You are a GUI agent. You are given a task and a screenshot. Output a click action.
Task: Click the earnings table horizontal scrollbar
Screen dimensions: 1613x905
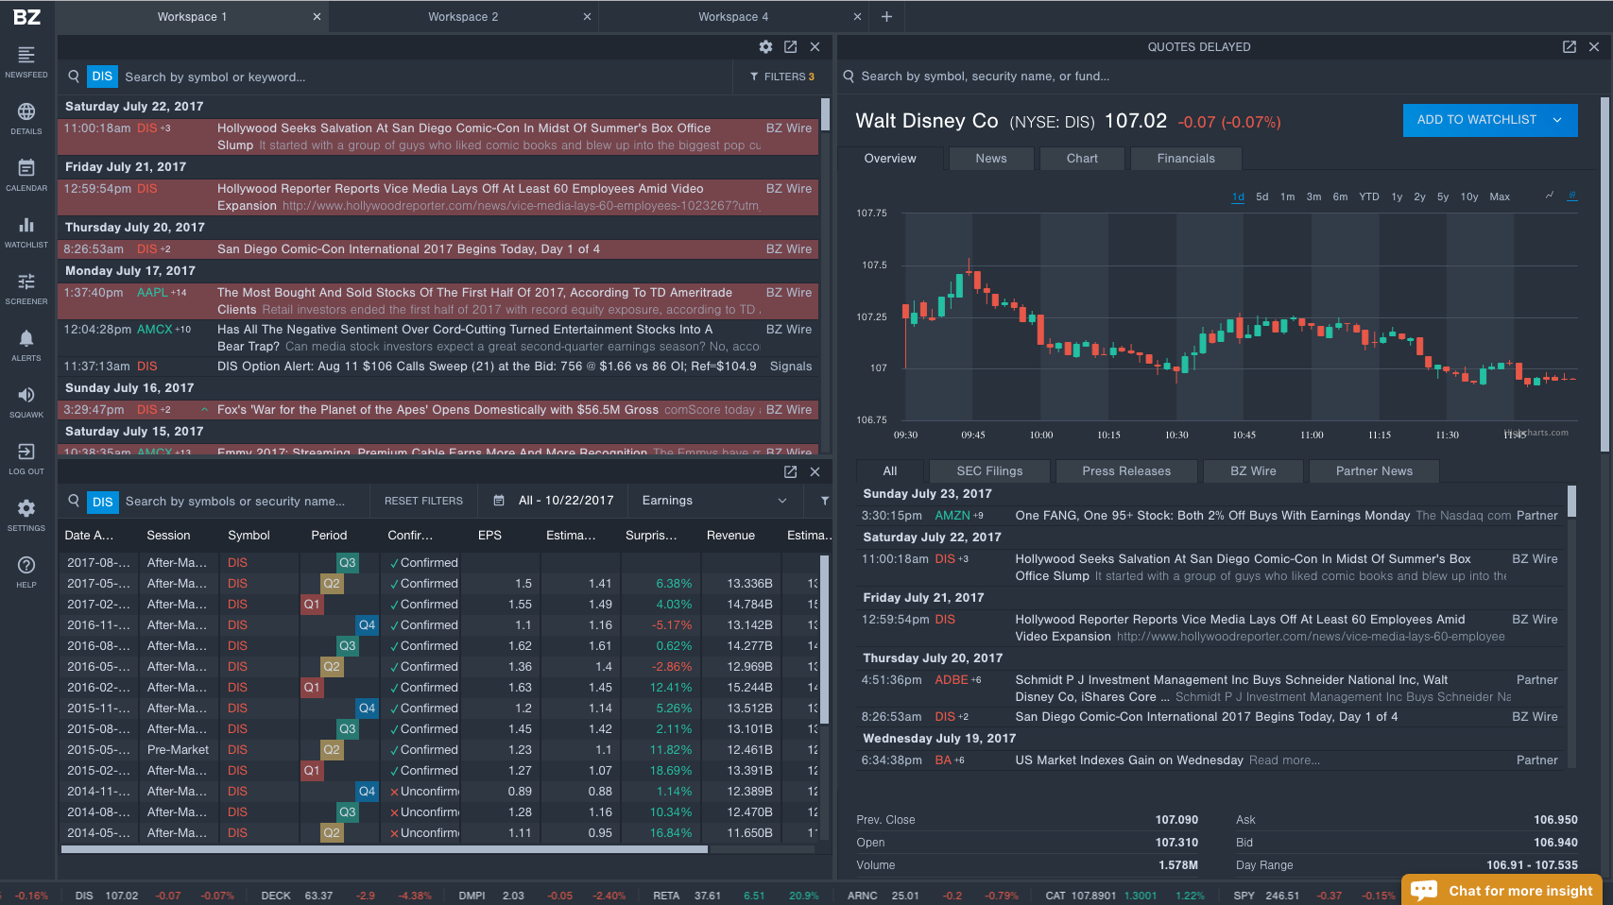click(x=385, y=849)
